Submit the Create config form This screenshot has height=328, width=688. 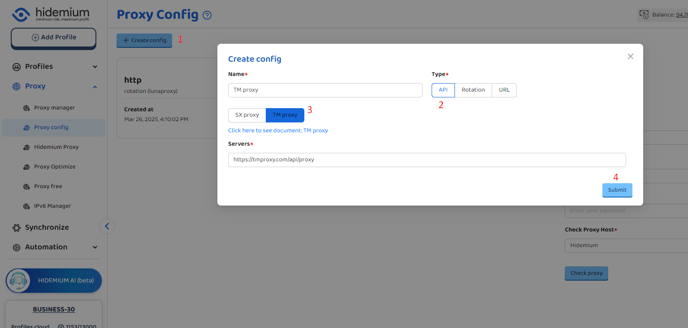617,190
